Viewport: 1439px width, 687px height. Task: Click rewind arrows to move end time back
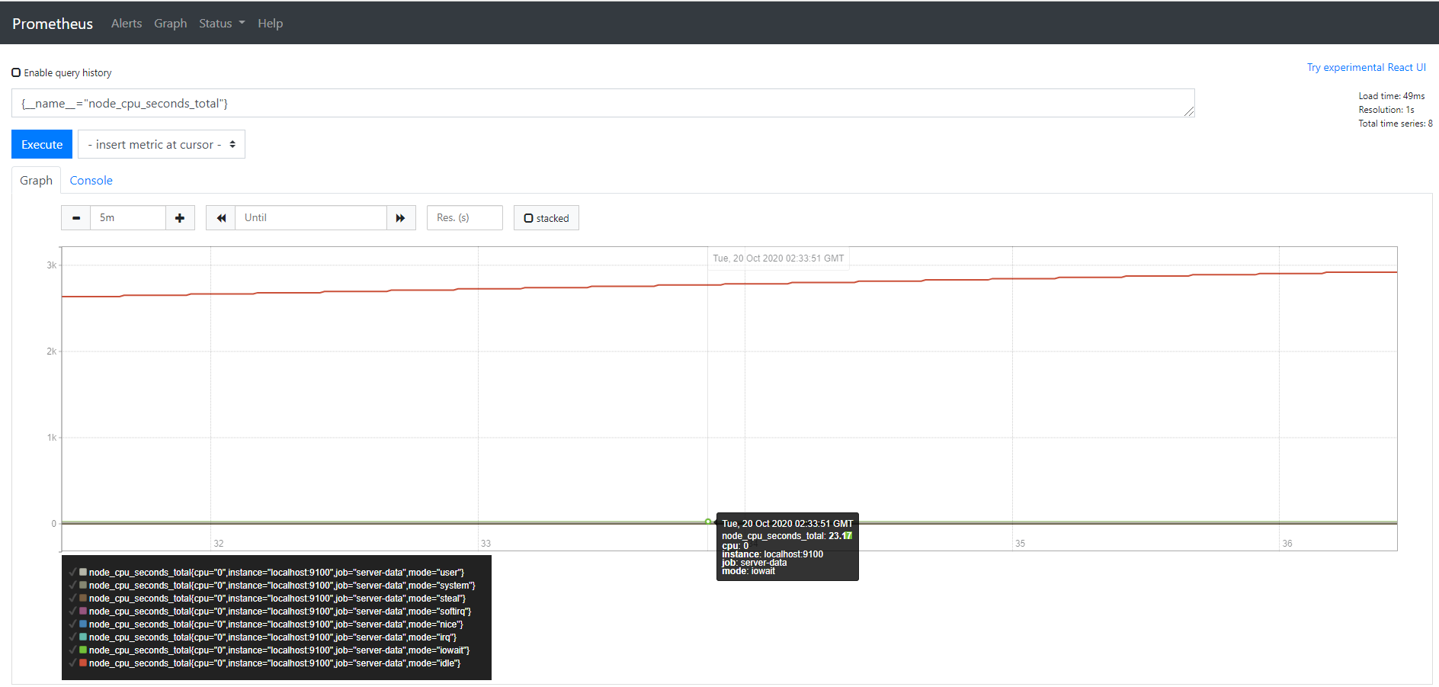pyautogui.click(x=221, y=218)
